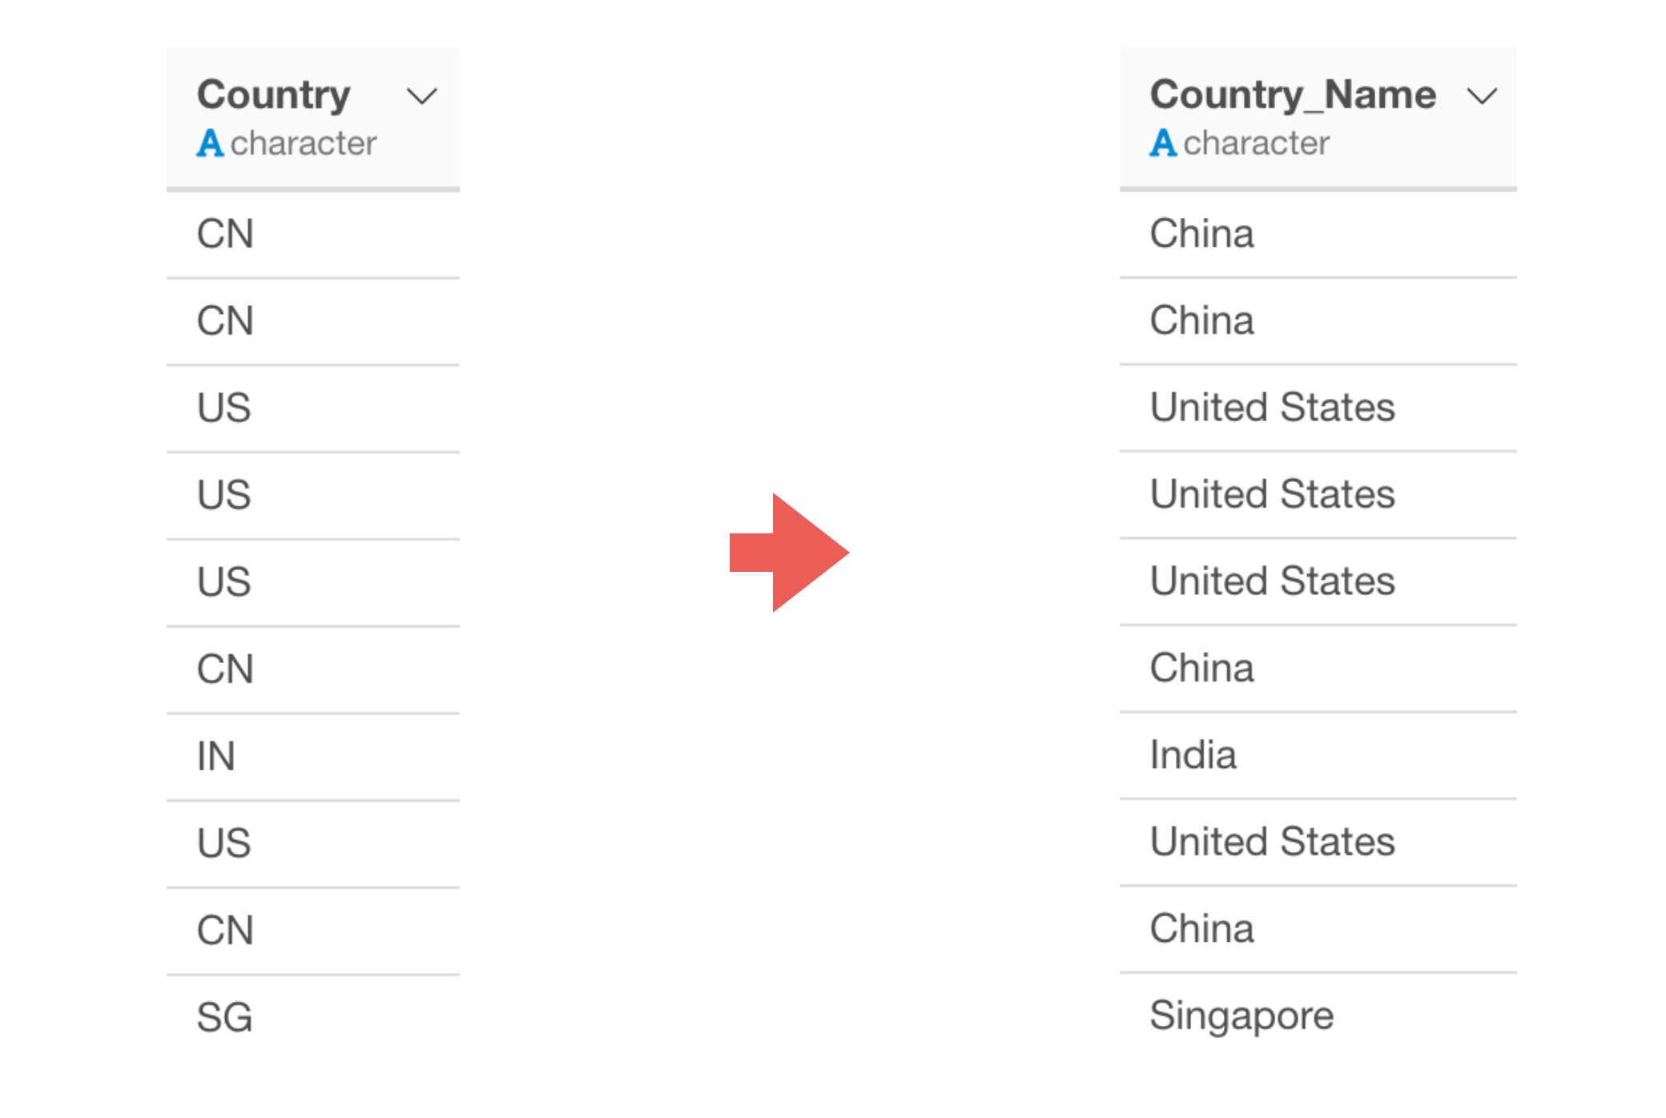Viewport: 1666px width, 1118px height.
Task: Select the first US cell in Country column
Action: (x=313, y=408)
